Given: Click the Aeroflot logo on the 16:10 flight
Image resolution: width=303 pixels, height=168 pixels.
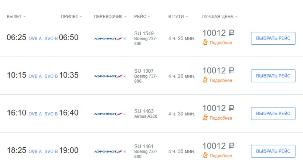Looking at the screenshot, I should tap(110, 114).
